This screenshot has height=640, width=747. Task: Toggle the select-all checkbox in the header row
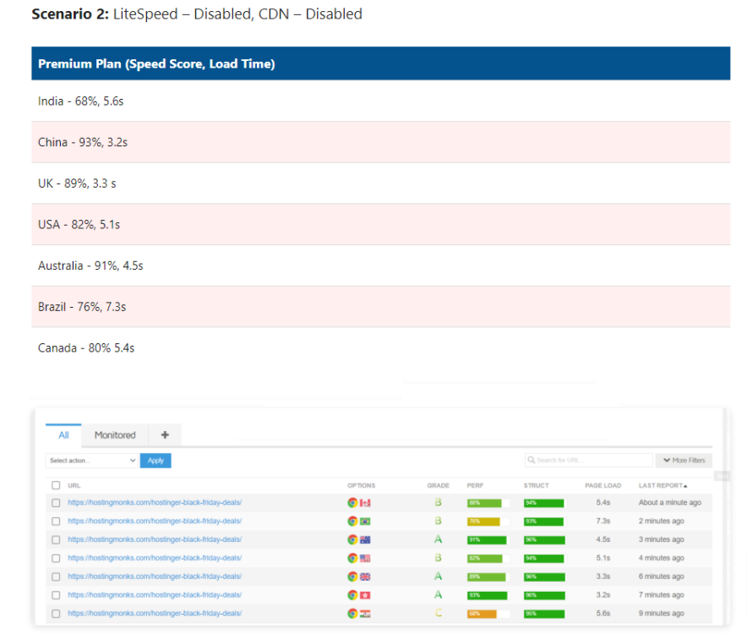54,486
